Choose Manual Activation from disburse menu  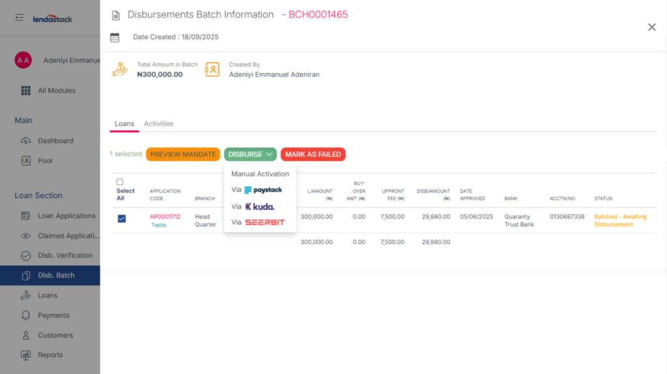coord(260,174)
